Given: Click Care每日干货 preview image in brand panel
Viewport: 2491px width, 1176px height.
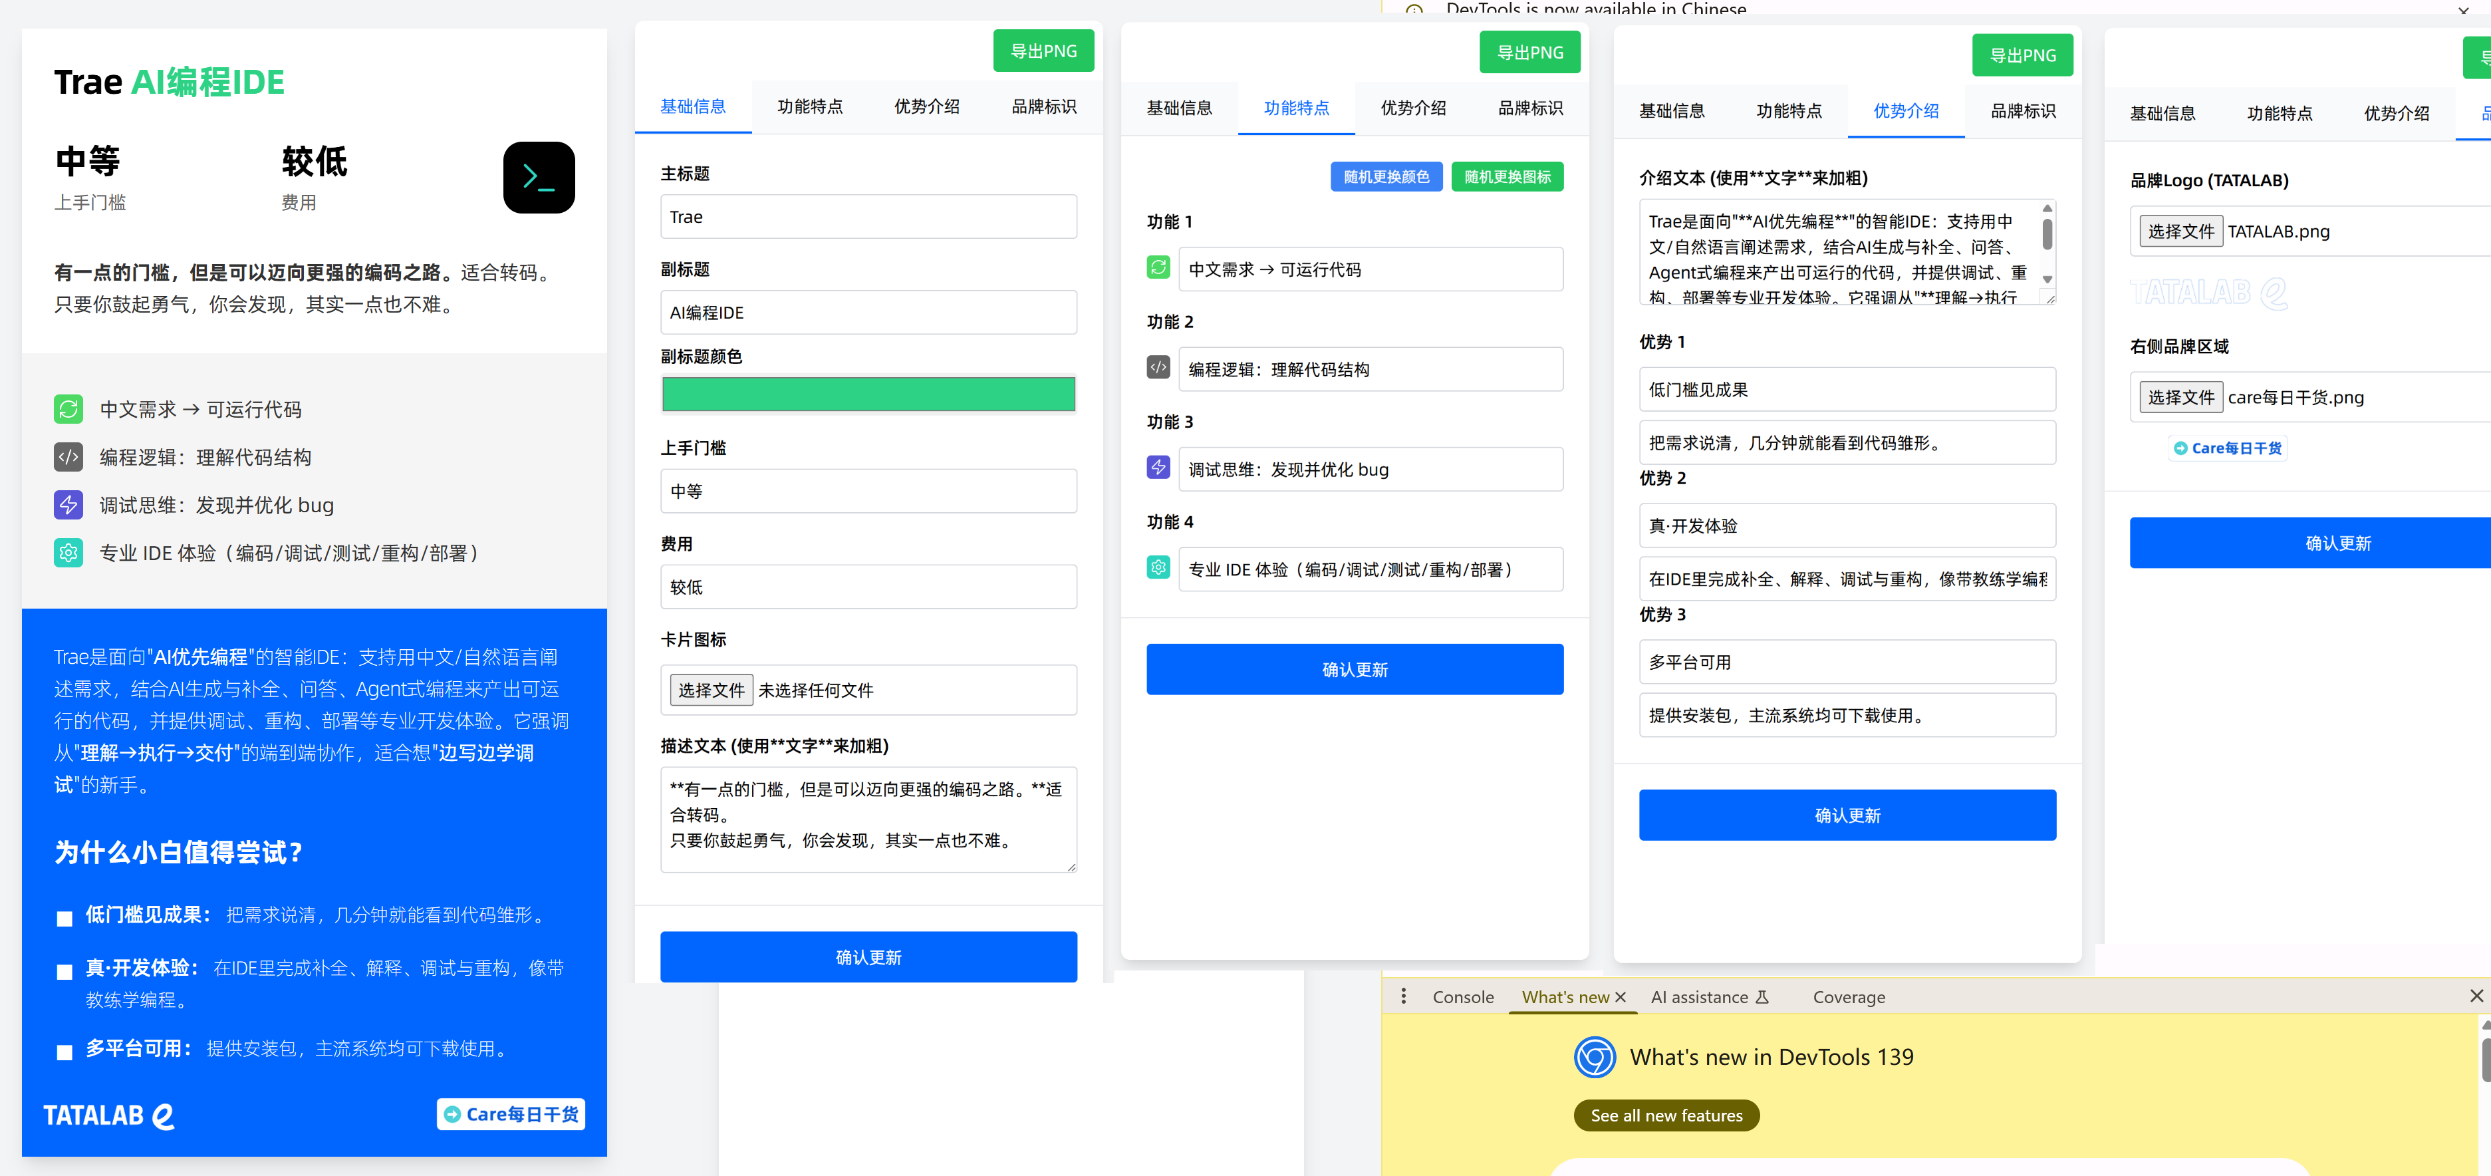Looking at the screenshot, I should coord(2227,448).
